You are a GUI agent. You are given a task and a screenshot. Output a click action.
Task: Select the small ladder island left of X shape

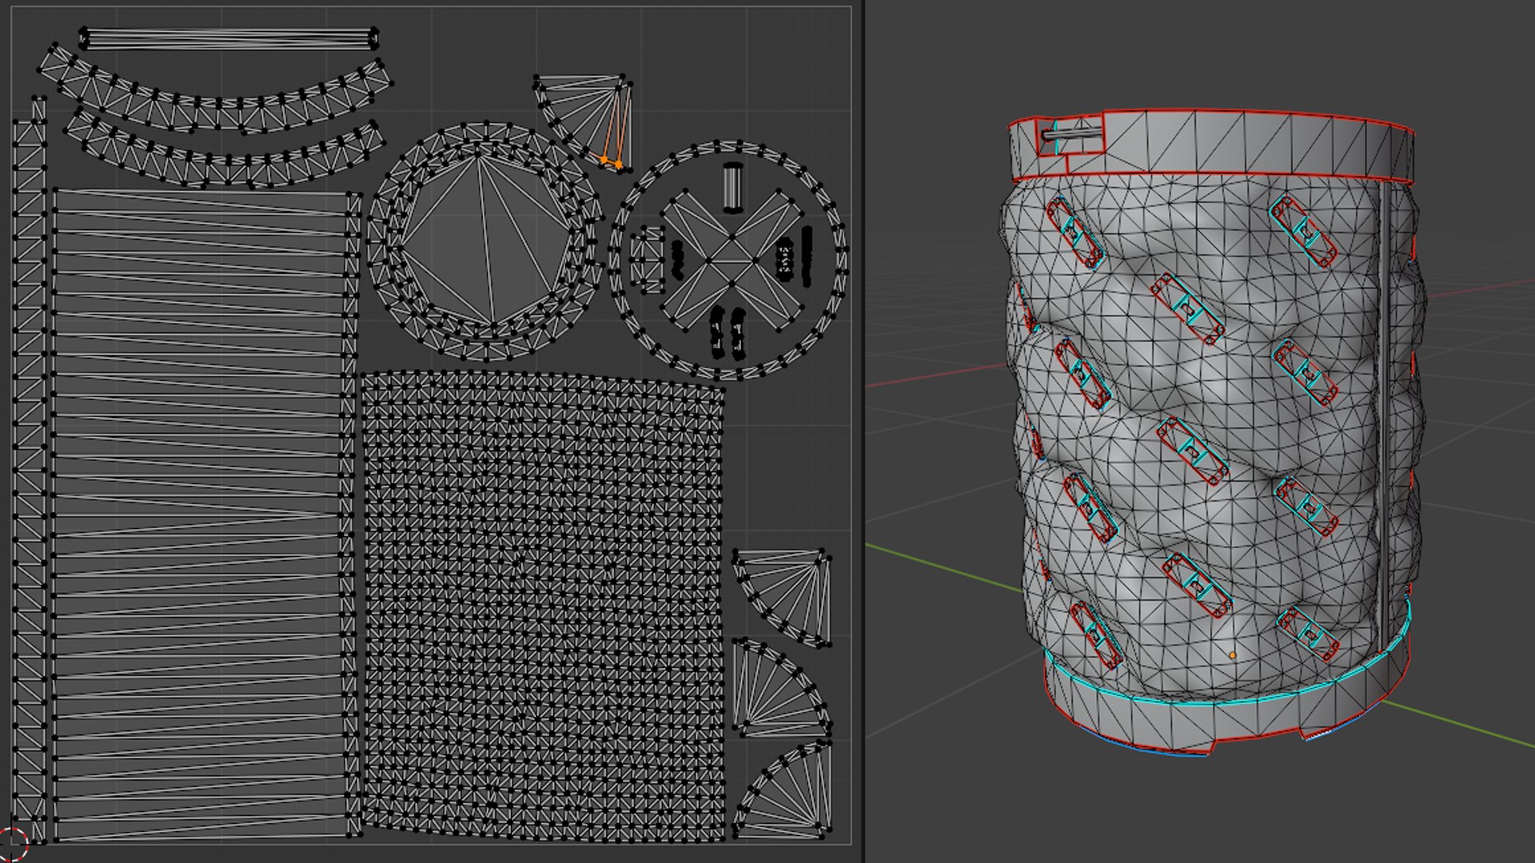click(x=647, y=259)
